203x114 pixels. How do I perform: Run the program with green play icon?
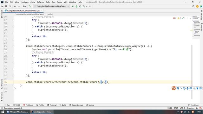(x=73, y=6)
